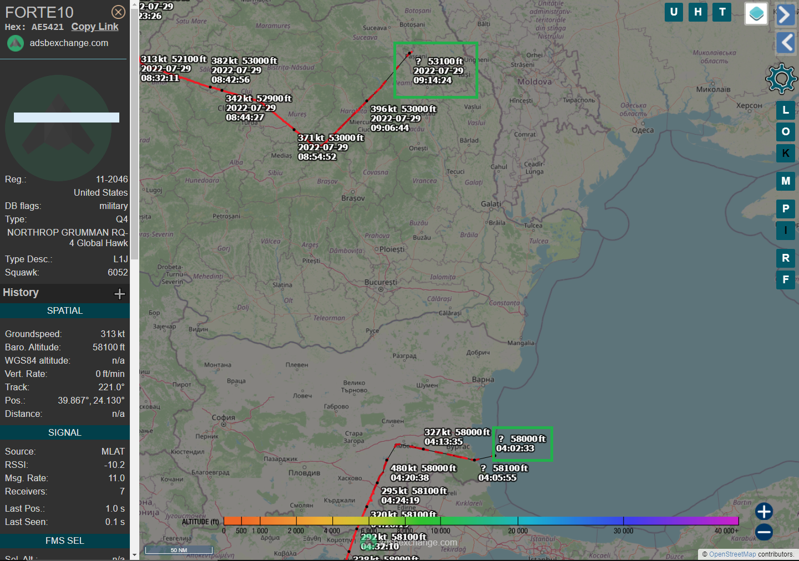Click the DB flags value military
Viewport: 799px width, 561px height.
113,206
